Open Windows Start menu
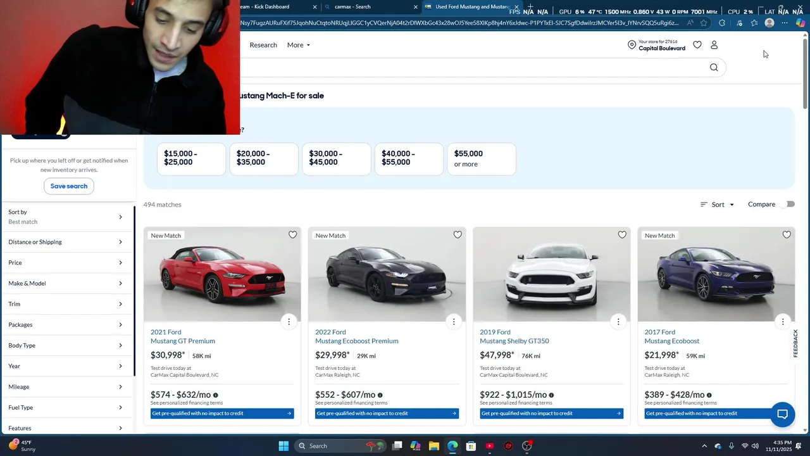Viewport: 810px width, 456px height. (283, 446)
